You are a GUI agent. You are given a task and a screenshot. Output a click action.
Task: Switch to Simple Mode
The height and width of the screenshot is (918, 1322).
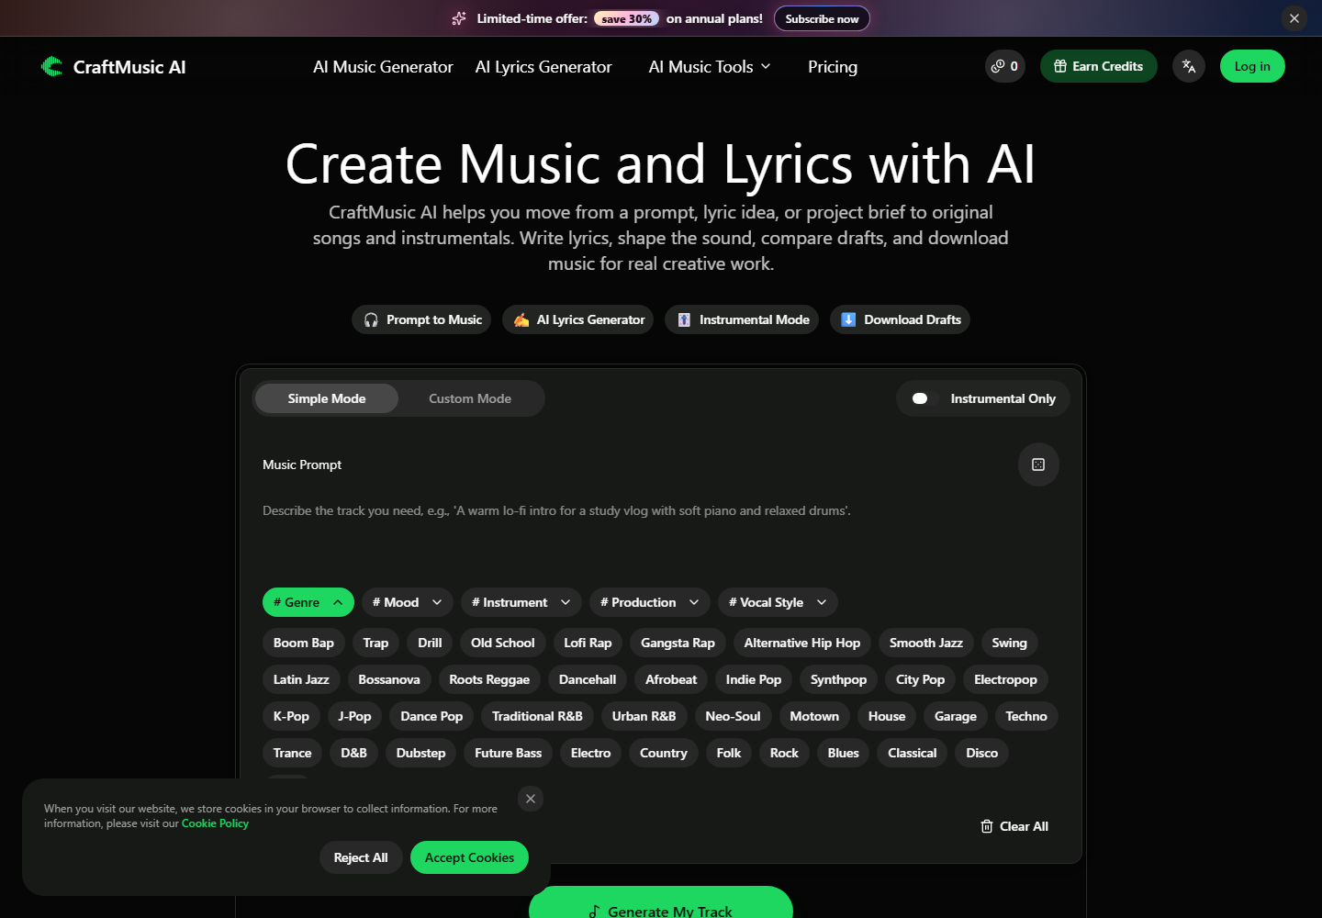tap(327, 398)
